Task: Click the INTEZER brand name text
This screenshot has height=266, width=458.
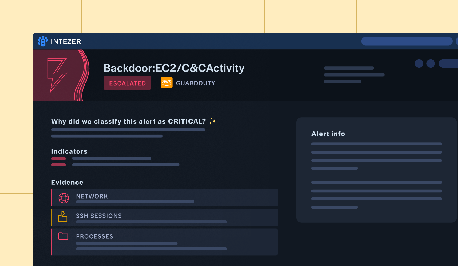Action: (x=66, y=41)
